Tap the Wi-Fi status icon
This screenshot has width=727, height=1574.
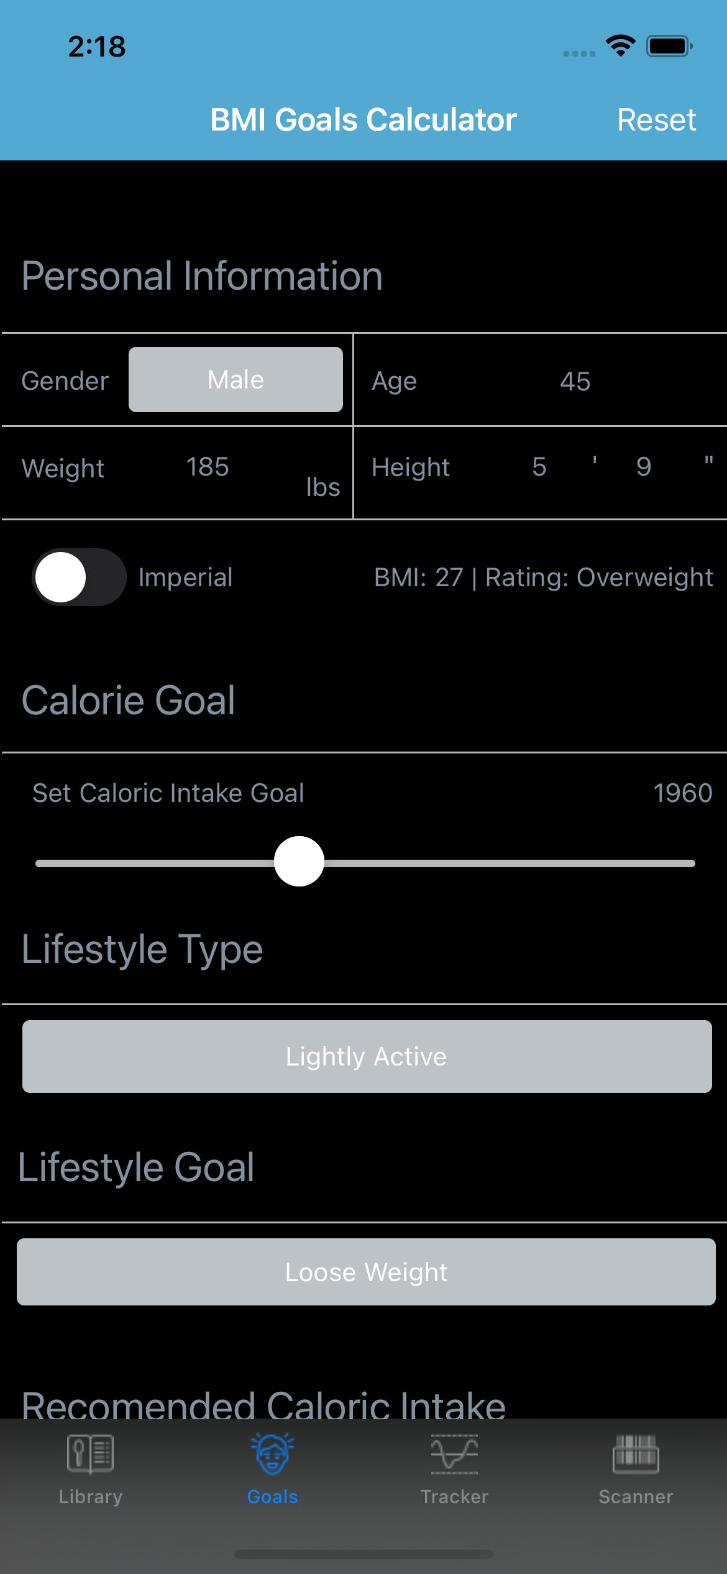[620, 46]
